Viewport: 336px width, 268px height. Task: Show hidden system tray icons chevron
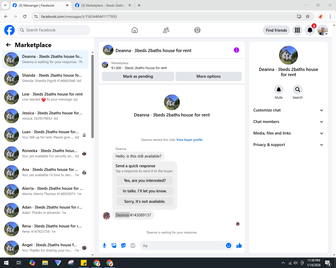[x=283, y=263]
